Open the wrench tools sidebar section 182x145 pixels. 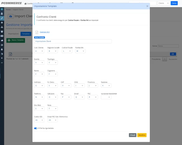(x=2, y=18)
